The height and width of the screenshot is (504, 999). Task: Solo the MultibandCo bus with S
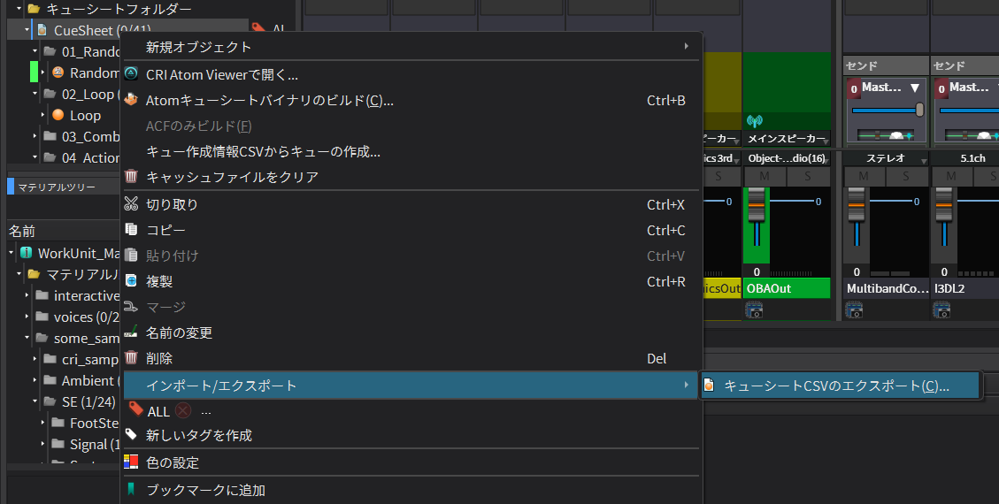[x=906, y=176]
